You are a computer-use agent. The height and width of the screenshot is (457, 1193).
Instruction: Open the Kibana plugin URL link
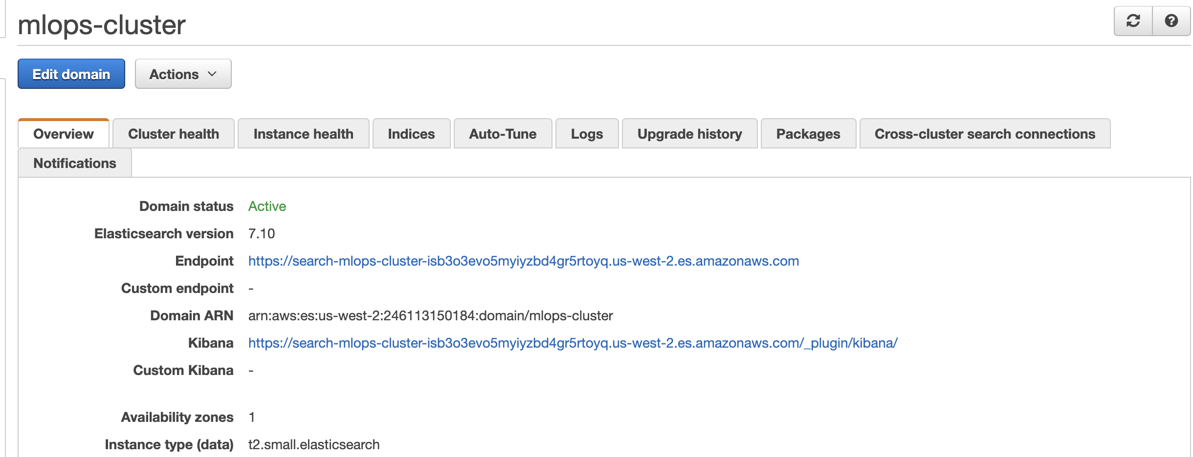(573, 343)
